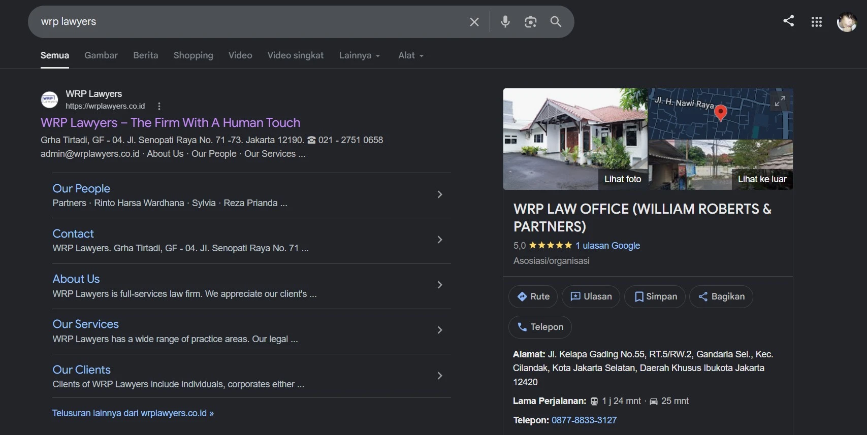Submit search with the magnifier icon
Image resolution: width=867 pixels, height=435 pixels.
tap(556, 22)
